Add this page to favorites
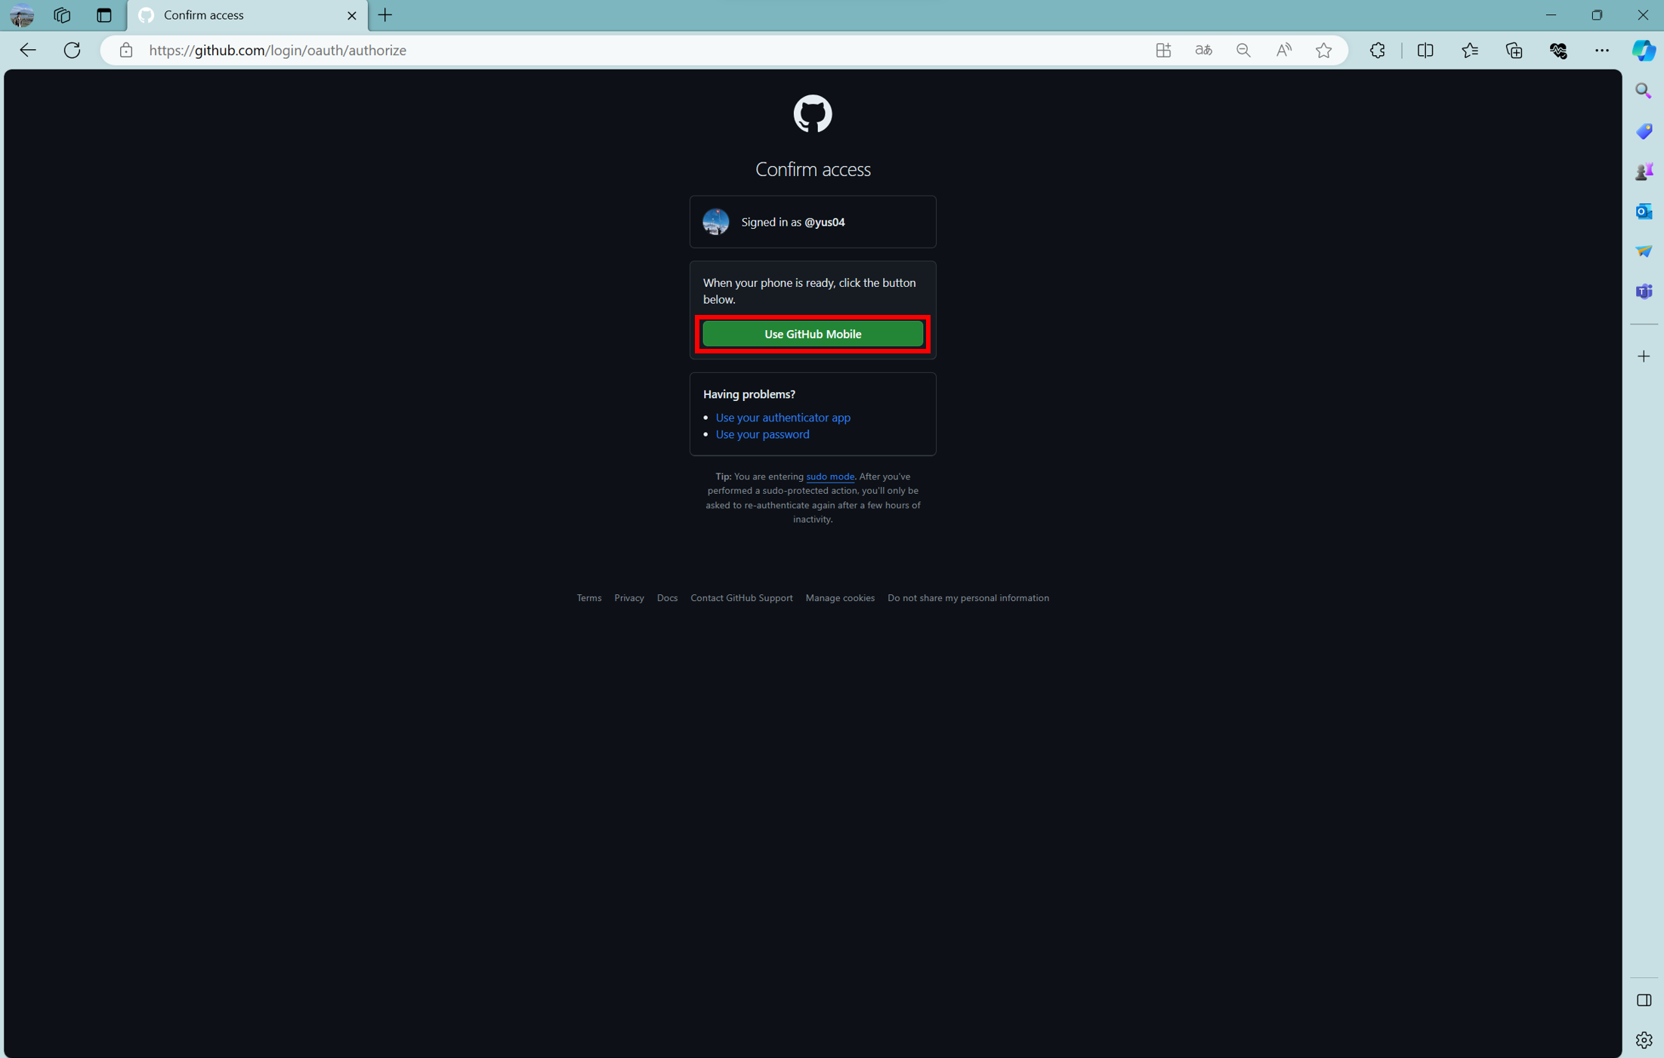Screen dimensions: 1664x1058 tap(1323, 50)
